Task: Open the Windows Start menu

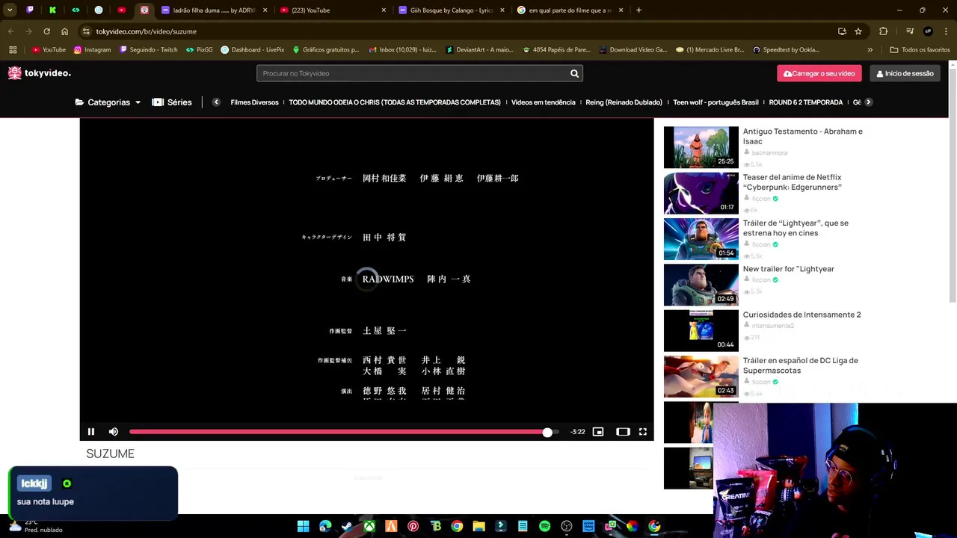Action: coord(303,526)
